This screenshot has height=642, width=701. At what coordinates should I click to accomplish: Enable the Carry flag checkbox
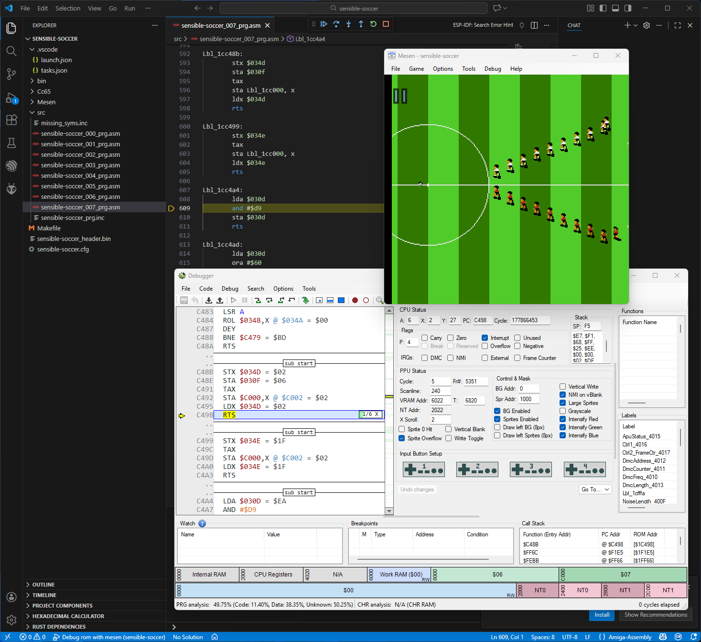tap(424, 338)
